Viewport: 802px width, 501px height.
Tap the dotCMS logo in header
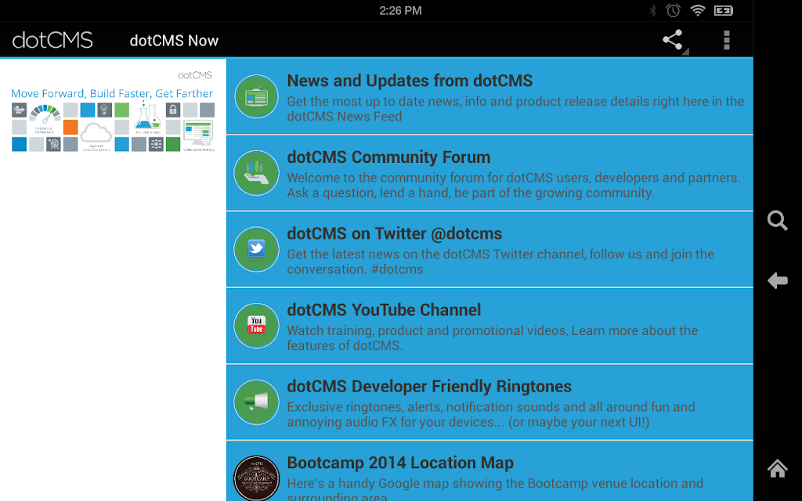tap(52, 40)
